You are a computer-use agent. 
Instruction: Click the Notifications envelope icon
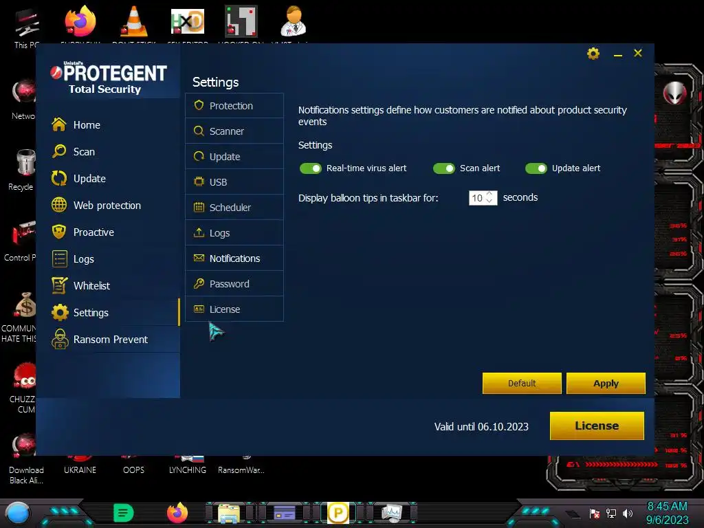tap(199, 258)
